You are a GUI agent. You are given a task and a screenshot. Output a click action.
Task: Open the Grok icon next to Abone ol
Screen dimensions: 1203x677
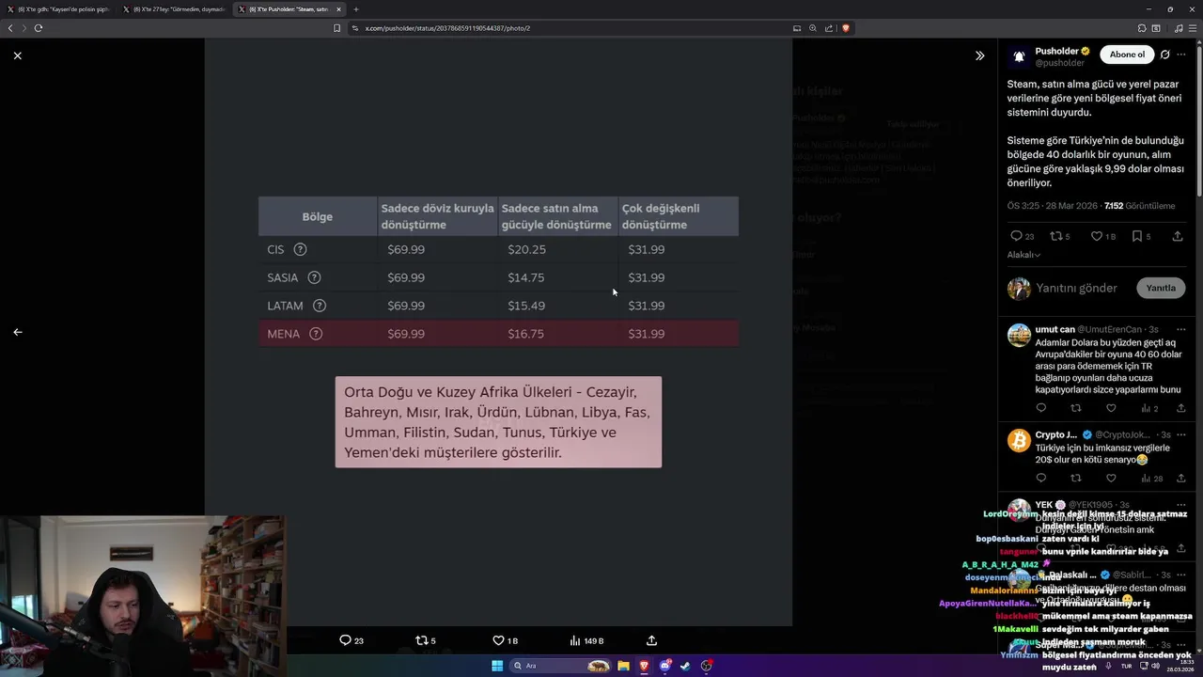pos(1164,55)
